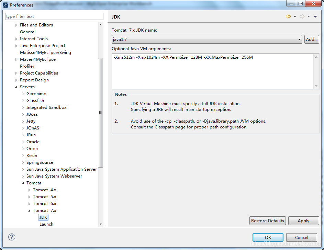Click Restore Defaults button
Image resolution: width=324 pixels, height=250 pixels.
pyautogui.click(x=268, y=221)
